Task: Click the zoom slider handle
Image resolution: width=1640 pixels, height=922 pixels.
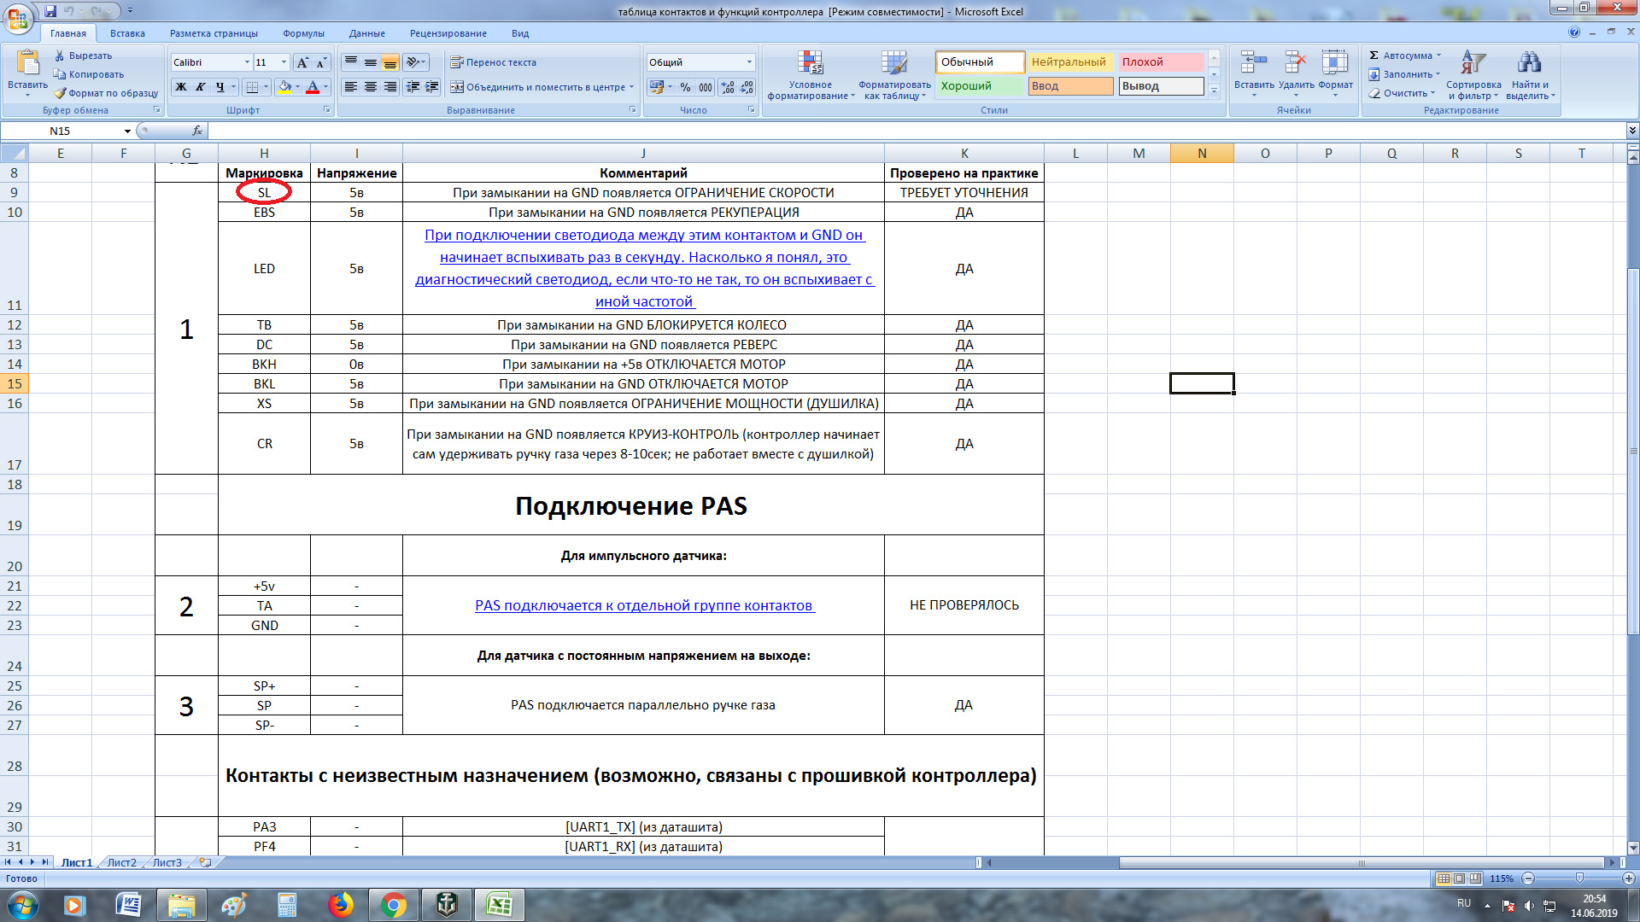Action: pos(1579,878)
